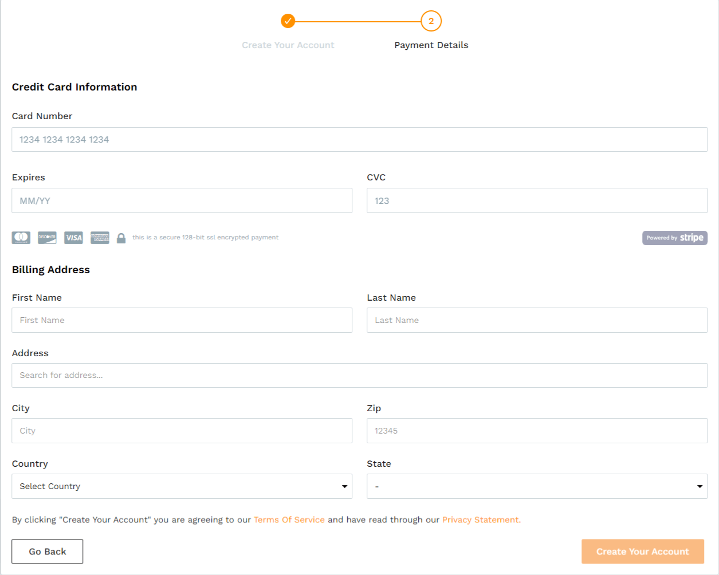Click the Go Back button

48,552
